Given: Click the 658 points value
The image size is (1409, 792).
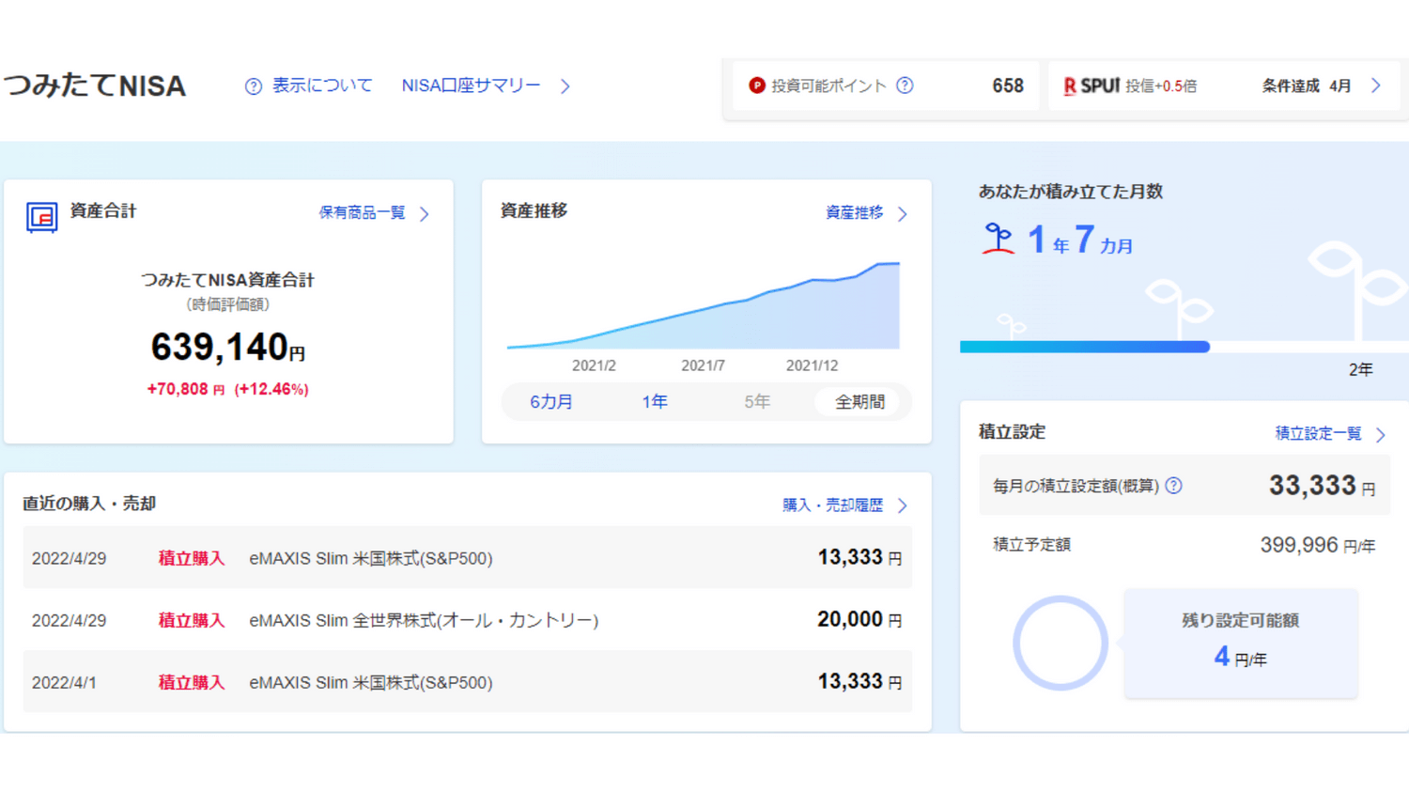Looking at the screenshot, I should tap(1008, 85).
